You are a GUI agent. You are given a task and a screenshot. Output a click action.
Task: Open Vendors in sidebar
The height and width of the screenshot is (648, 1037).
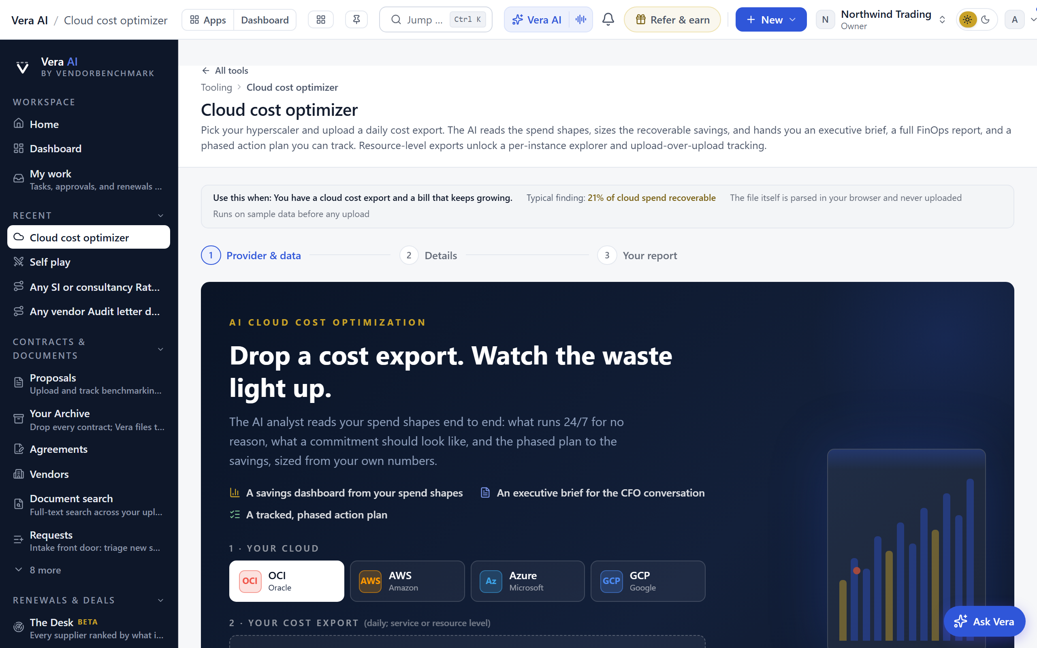[89, 474]
